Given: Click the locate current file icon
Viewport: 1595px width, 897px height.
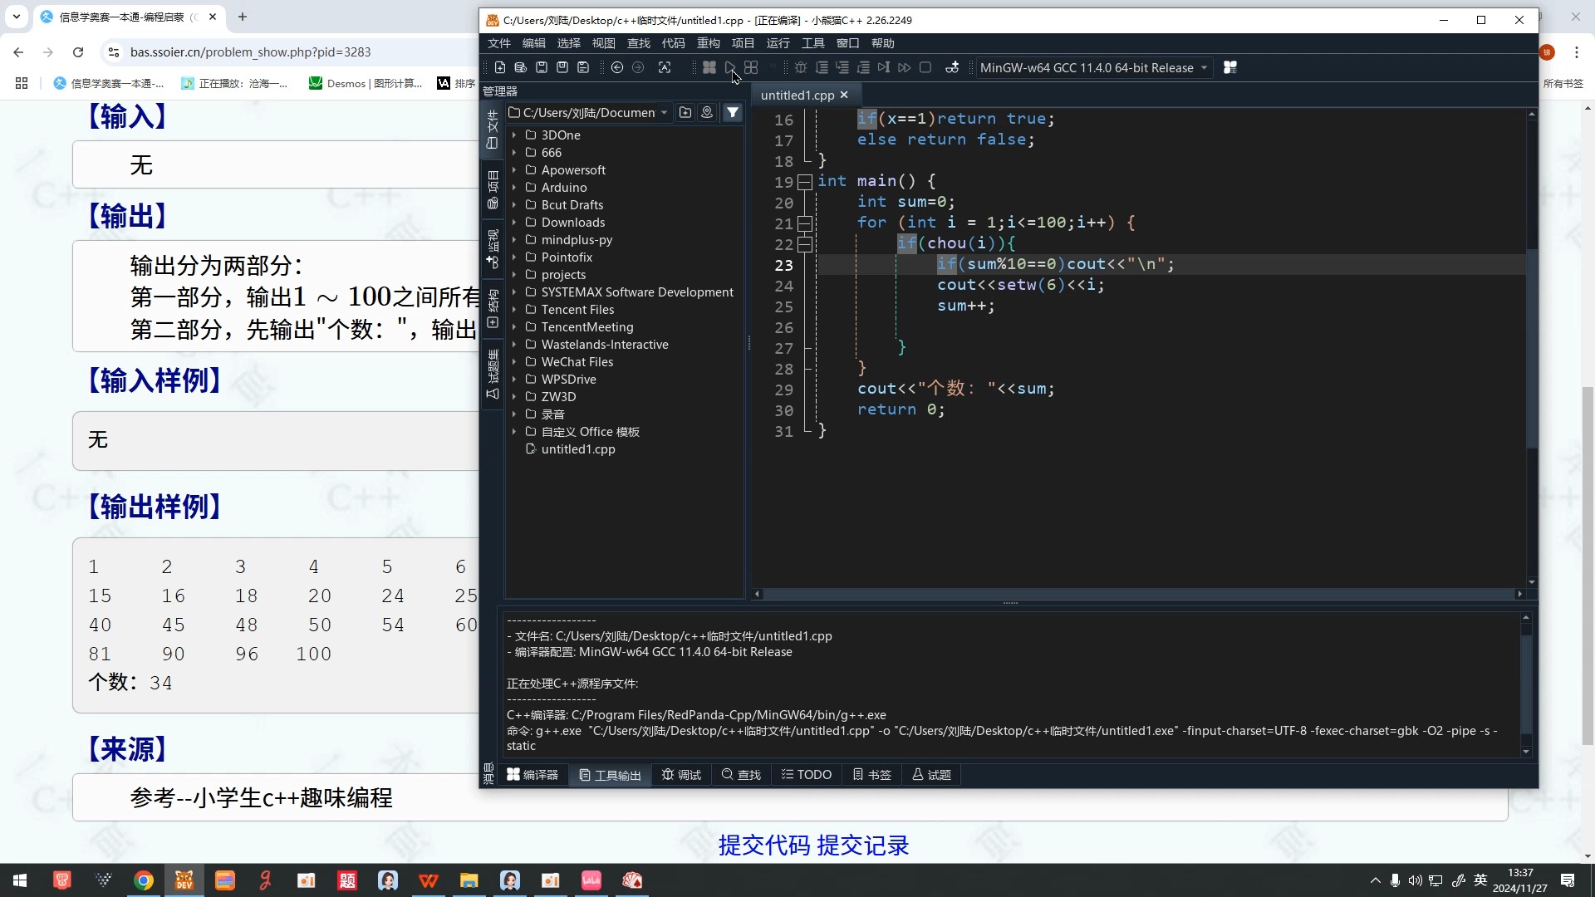Looking at the screenshot, I should click(707, 113).
